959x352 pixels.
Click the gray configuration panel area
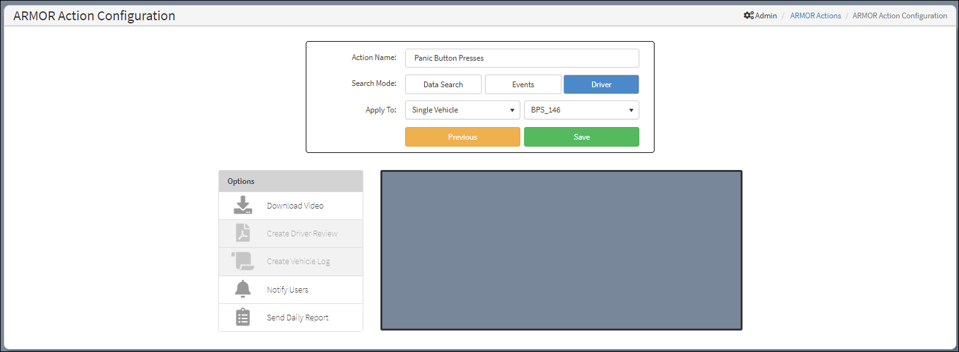tap(561, 250)
